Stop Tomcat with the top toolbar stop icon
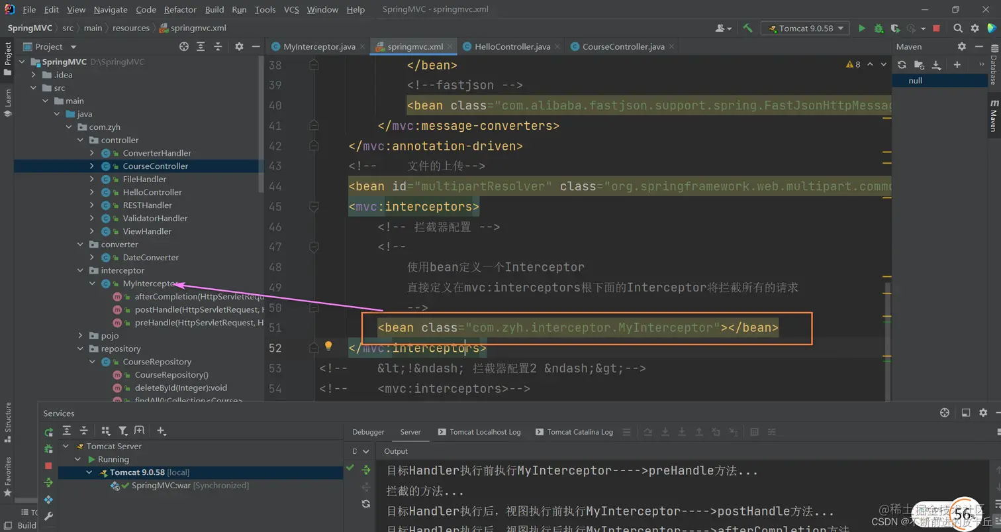1001x532 pixels. [x=936, y=28]
